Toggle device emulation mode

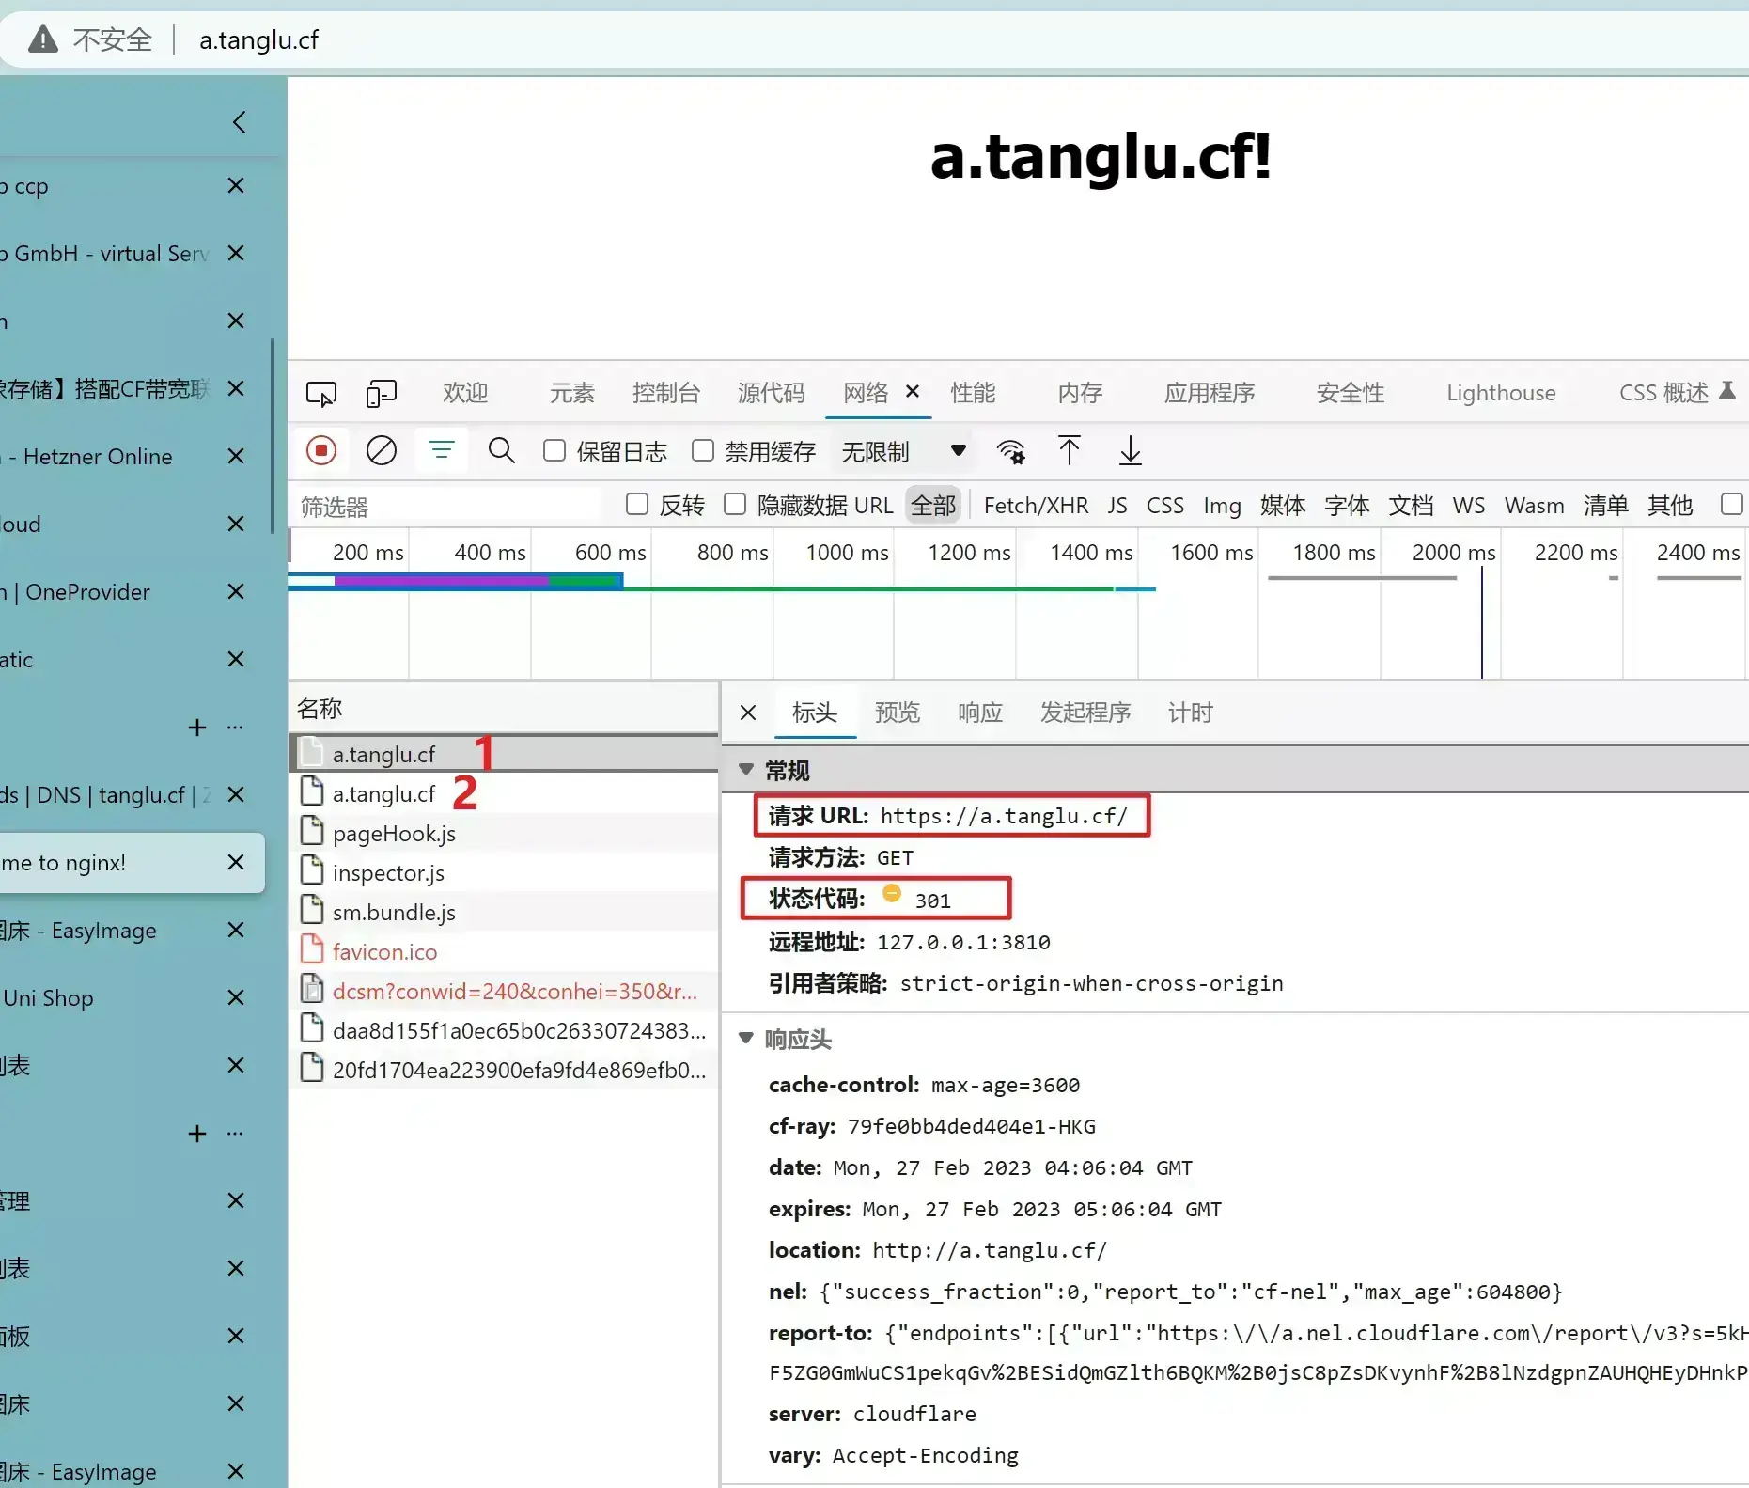tap(381, 394)
